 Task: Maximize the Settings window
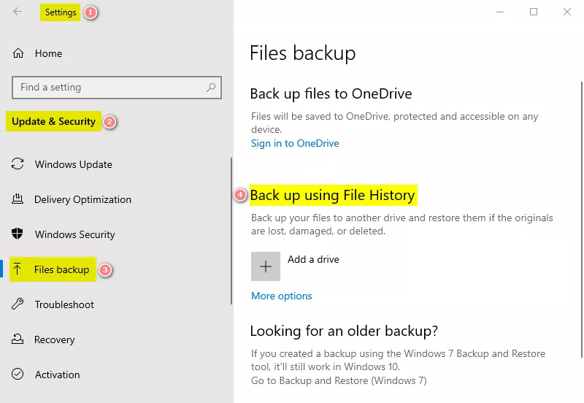pyautogui.click(x=534, y=12)
